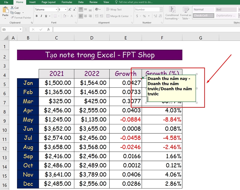Click Increase Decimal icon
The height and width of the screenshot is (190, 240).
[155, 16]
